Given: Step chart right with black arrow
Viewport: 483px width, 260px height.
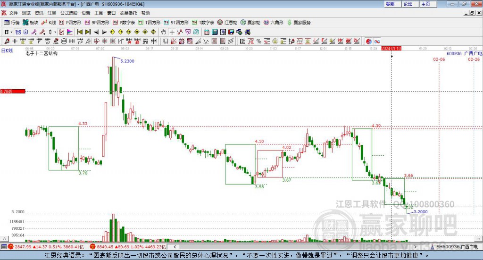Looking at the screenshot, I should tap(104, 32).
